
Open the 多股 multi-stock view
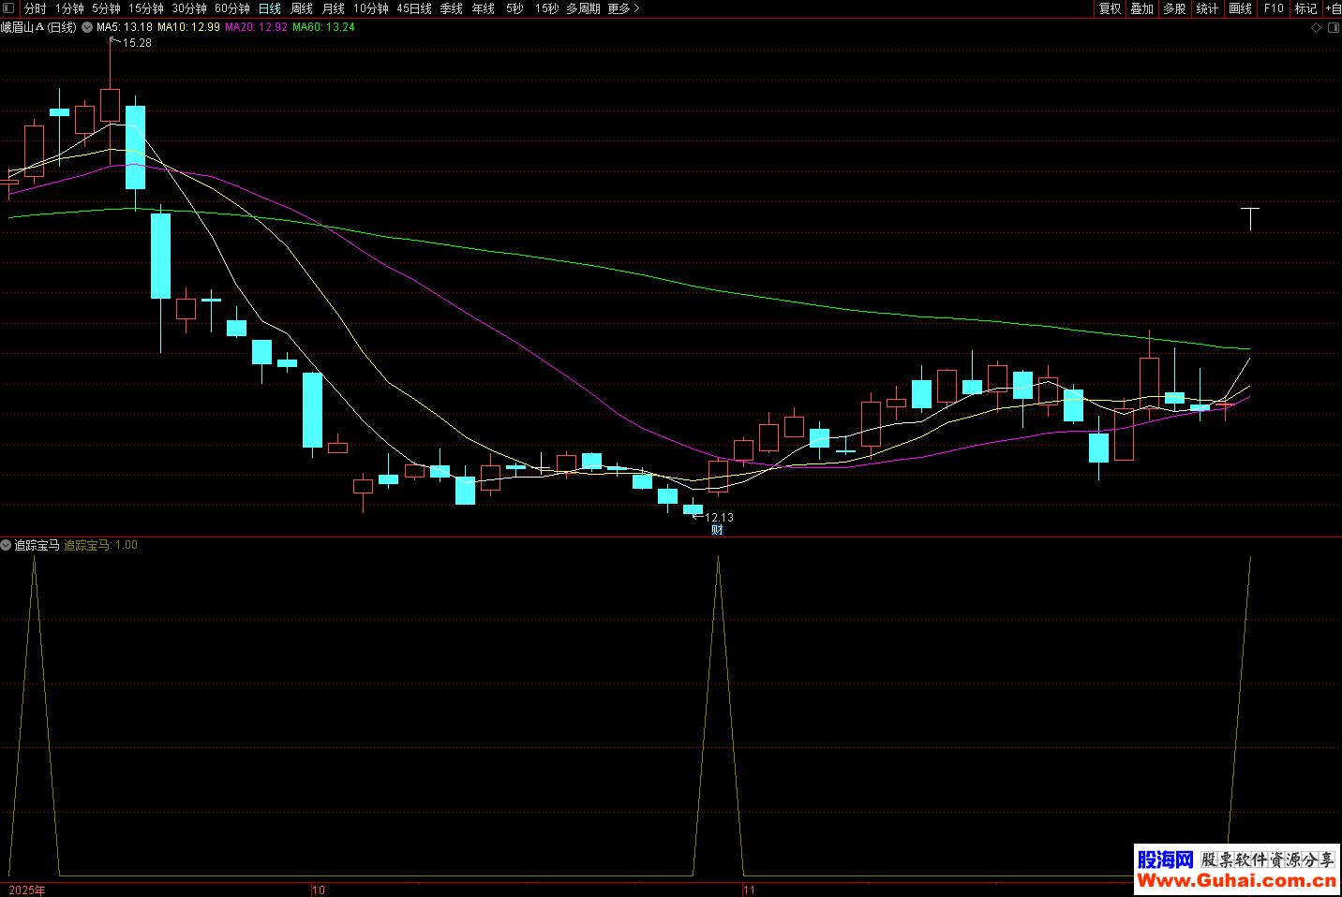tap(1175, 8)
